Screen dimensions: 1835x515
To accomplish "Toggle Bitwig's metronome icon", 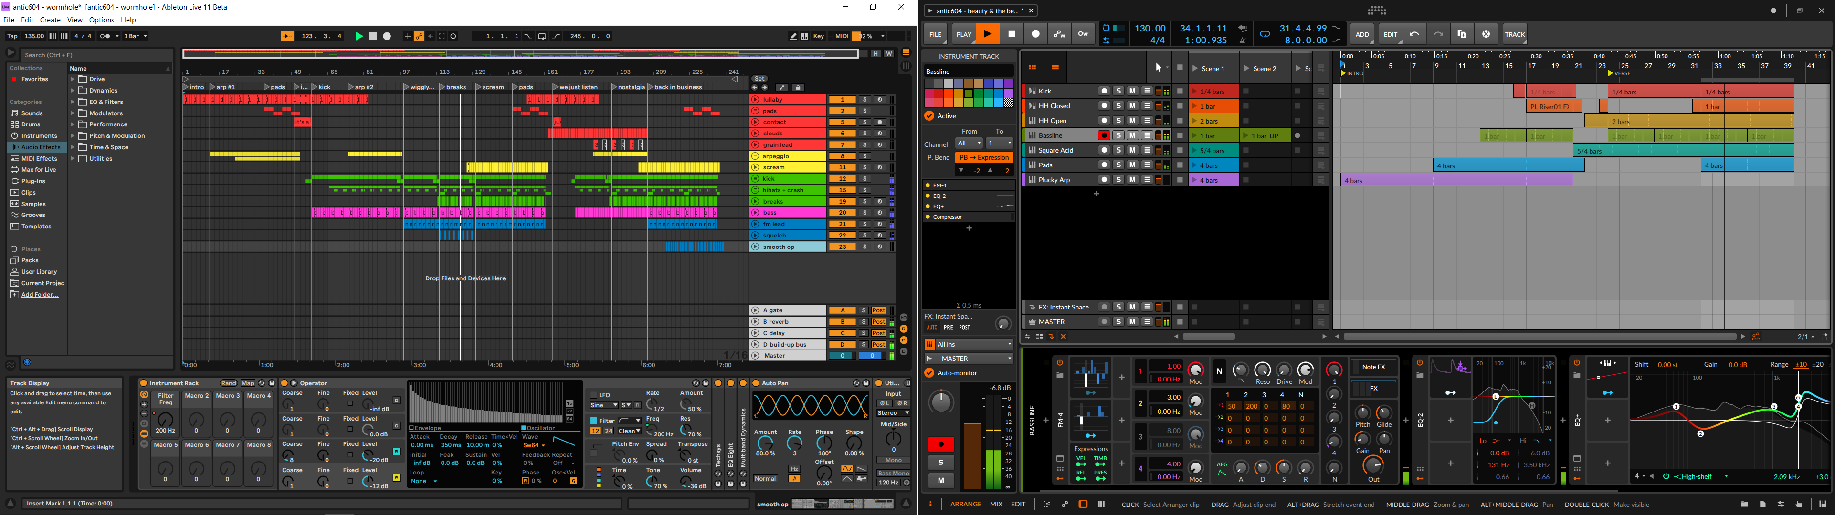I will [x=1243, y=41].
